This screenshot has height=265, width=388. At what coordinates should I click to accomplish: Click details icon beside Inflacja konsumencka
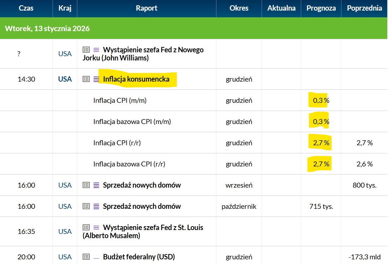86,79
